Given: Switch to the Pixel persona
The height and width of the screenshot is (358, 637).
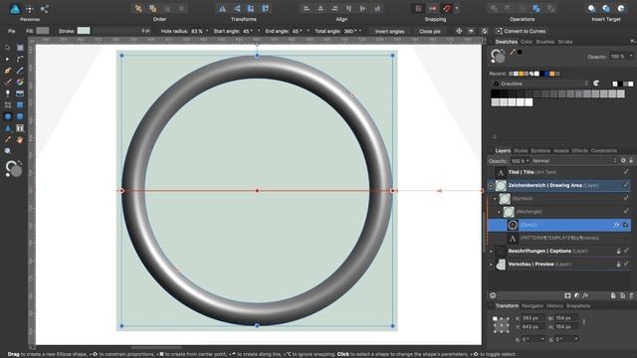Looking at the screenshot, I should click(x=30, y=9).
